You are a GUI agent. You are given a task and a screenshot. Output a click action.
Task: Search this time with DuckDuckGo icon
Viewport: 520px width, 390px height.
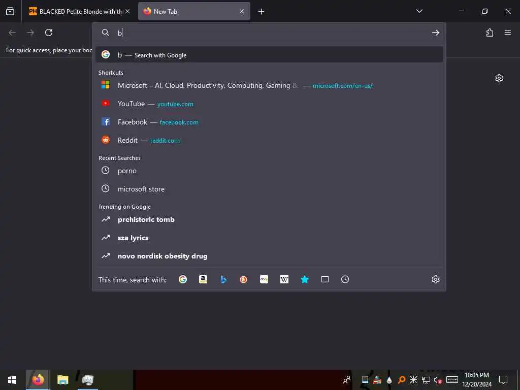244,280
